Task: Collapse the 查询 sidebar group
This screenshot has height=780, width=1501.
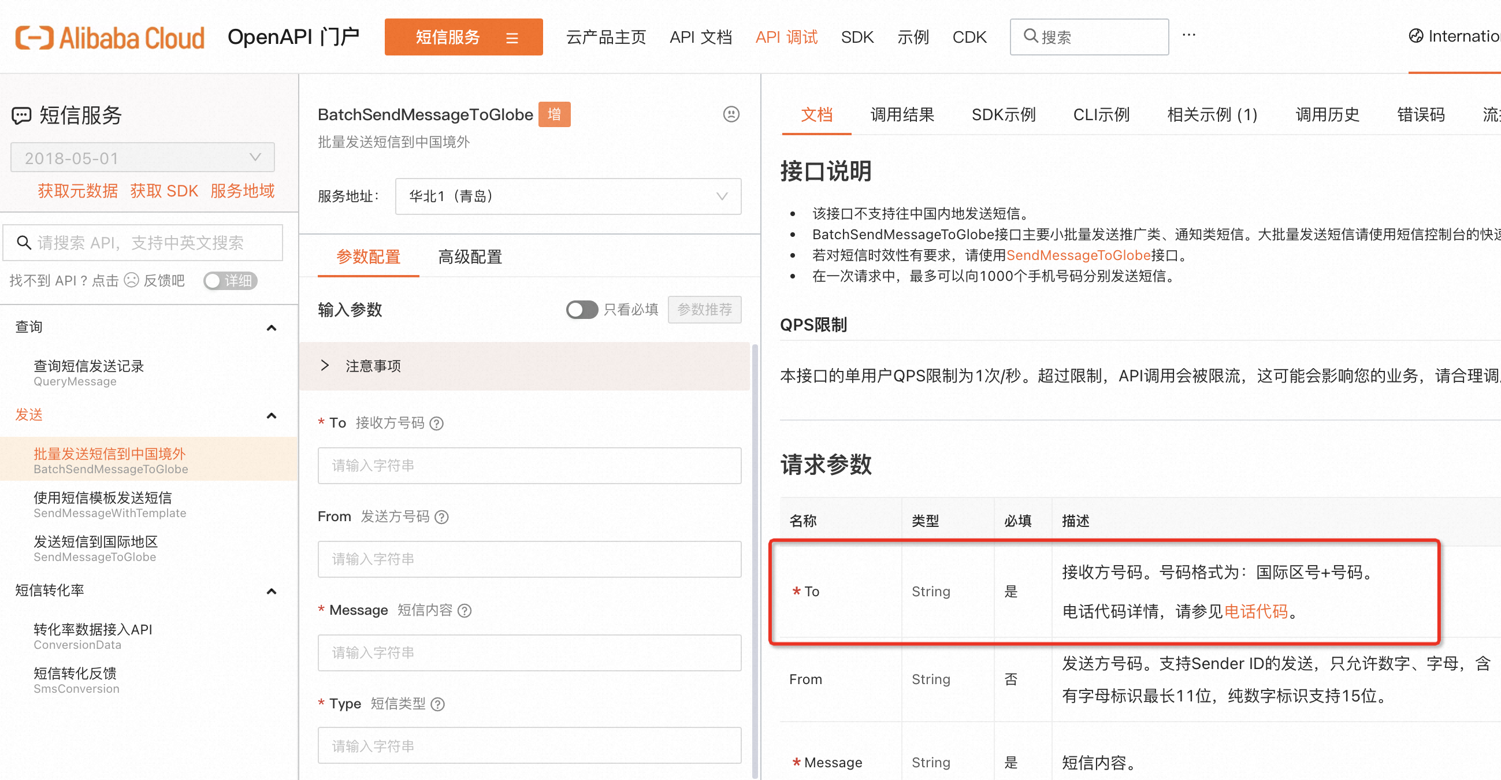Action: tap(271, 328)
